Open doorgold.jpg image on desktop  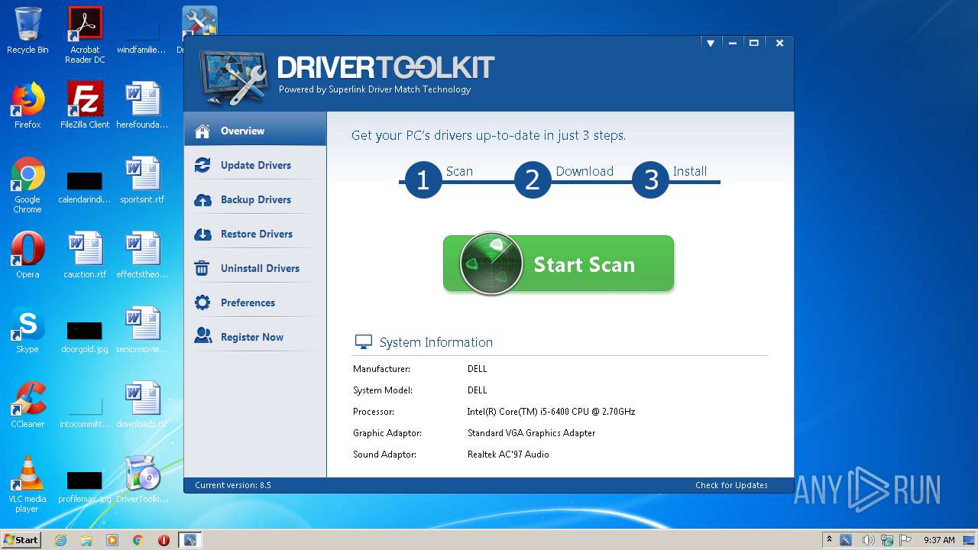[85, 336]
